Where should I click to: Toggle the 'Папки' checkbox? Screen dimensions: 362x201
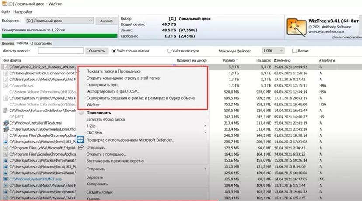(x=295, y=51)
